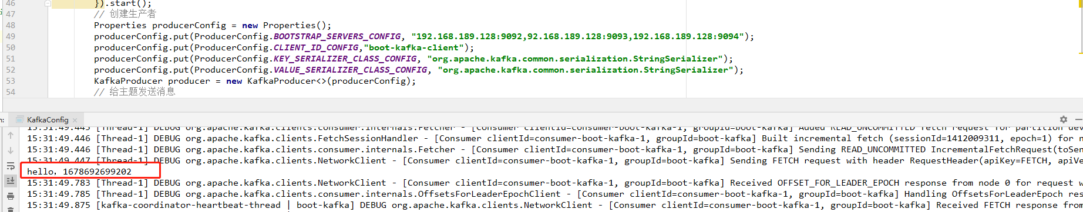Click the hello, 1678692699202 output line
Screen dimensions: 1083x212
pyautogui.click(x=79, y=172)
